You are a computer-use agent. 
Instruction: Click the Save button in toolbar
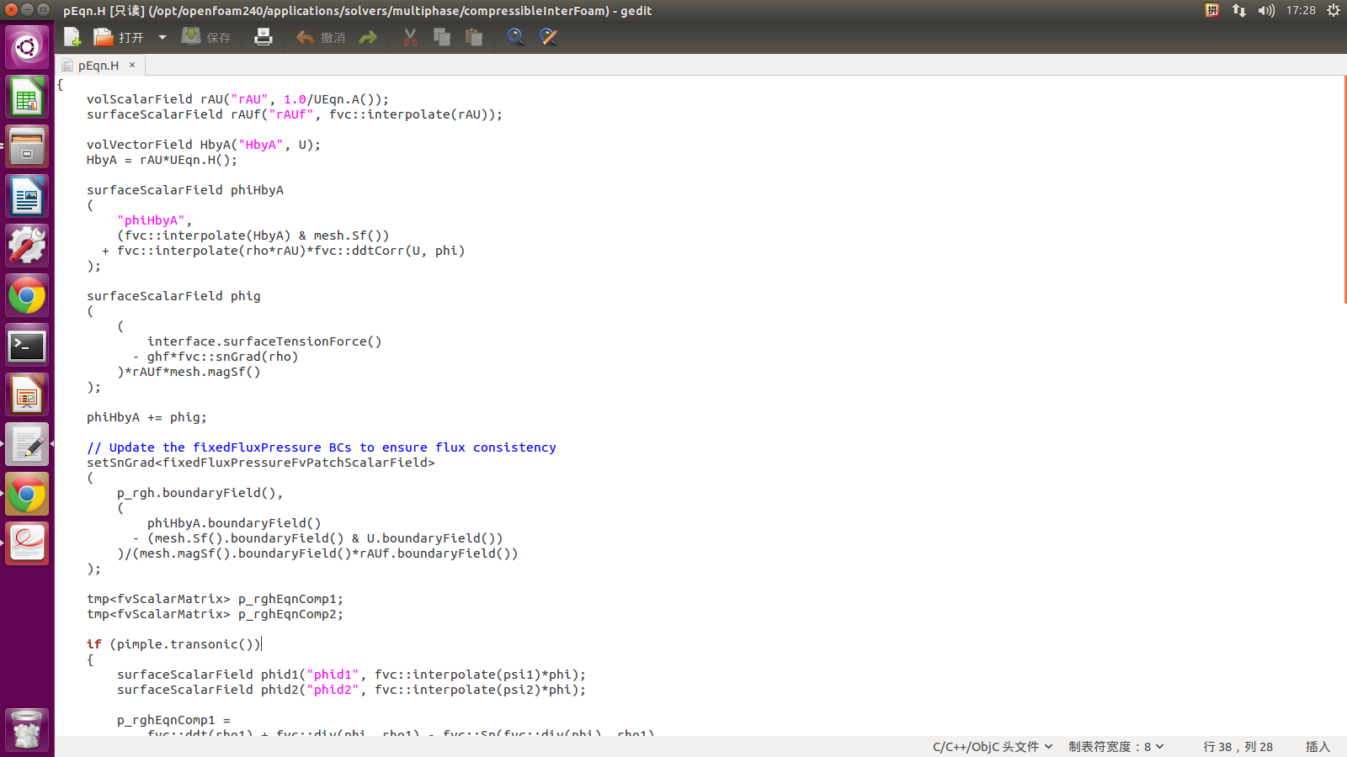point(206,37)
